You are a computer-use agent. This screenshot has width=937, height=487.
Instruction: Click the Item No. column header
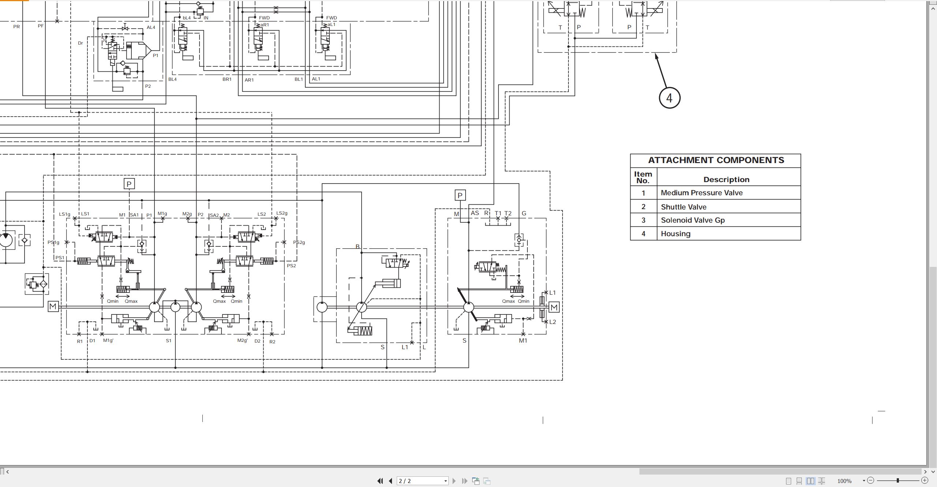(643, 177)
